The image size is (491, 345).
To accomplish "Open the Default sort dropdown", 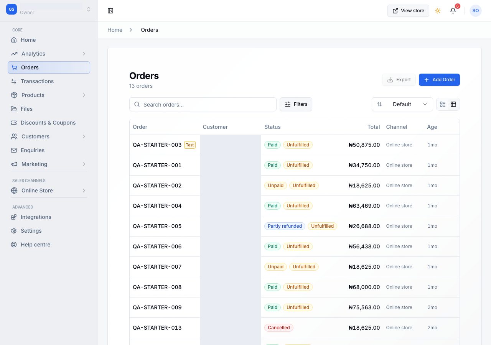I will point(402,104).
